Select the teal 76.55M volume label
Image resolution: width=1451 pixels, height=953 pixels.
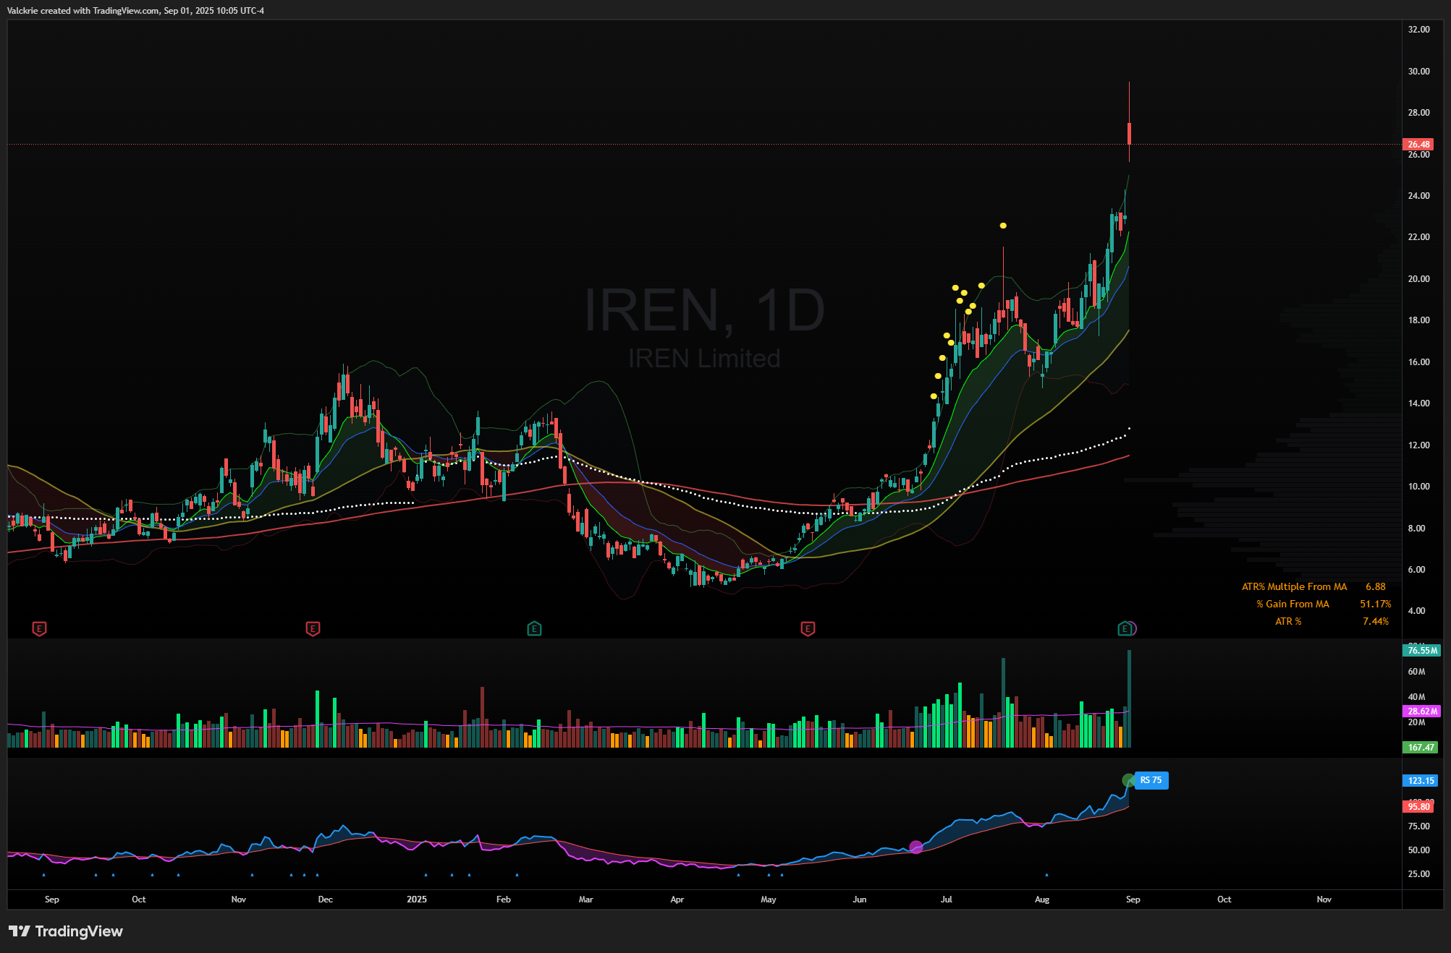tap(1422, 650)
